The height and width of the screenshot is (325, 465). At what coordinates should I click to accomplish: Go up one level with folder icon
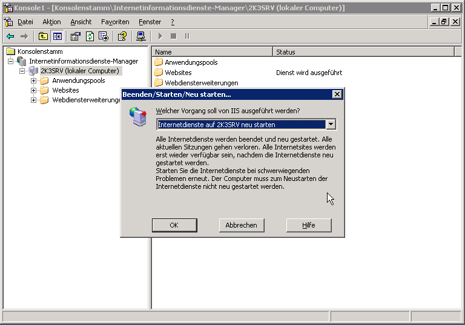(44, 36)
